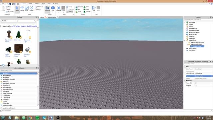
Task: Collapse the Data properties section
Action: pos(185,67)
